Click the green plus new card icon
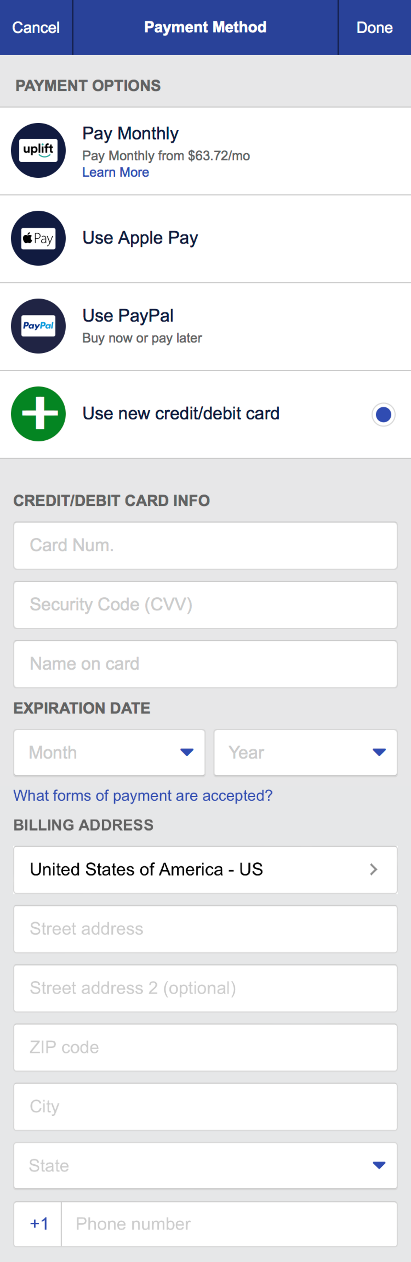Image resolution: width=411 pixels, height=1262 pixels. [38, 414]
